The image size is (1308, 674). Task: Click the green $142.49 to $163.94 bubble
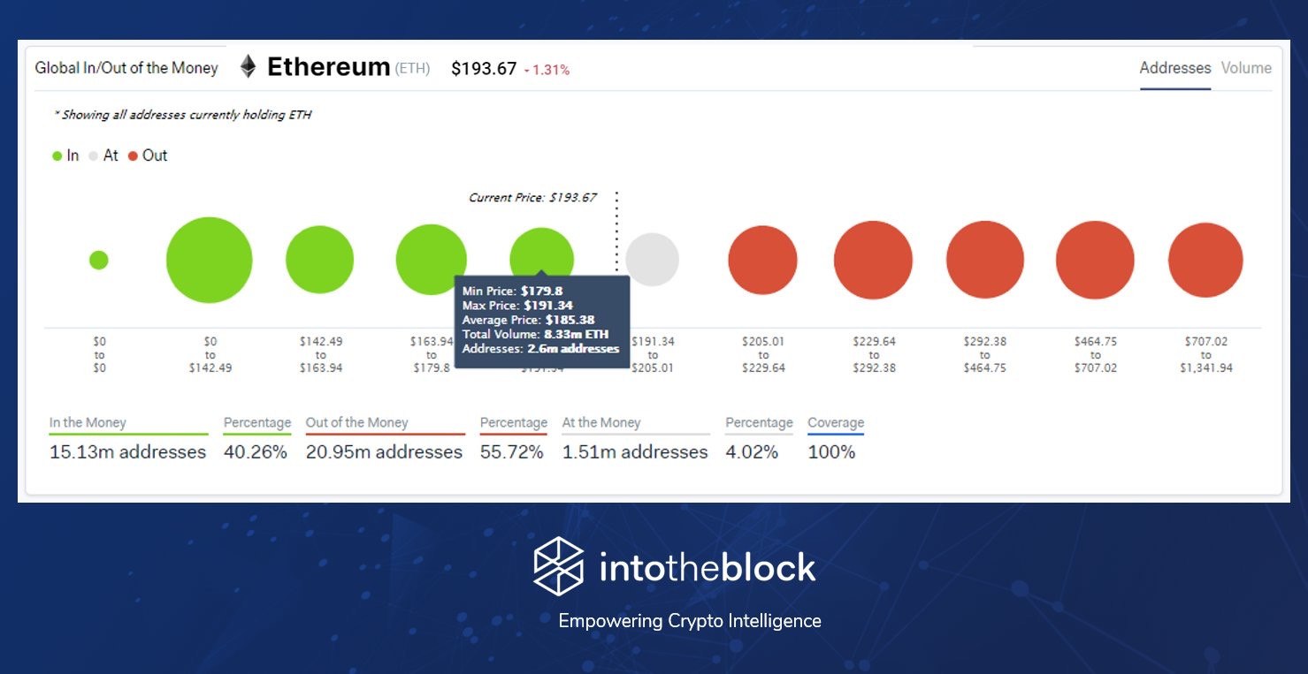tap(319, 260)
